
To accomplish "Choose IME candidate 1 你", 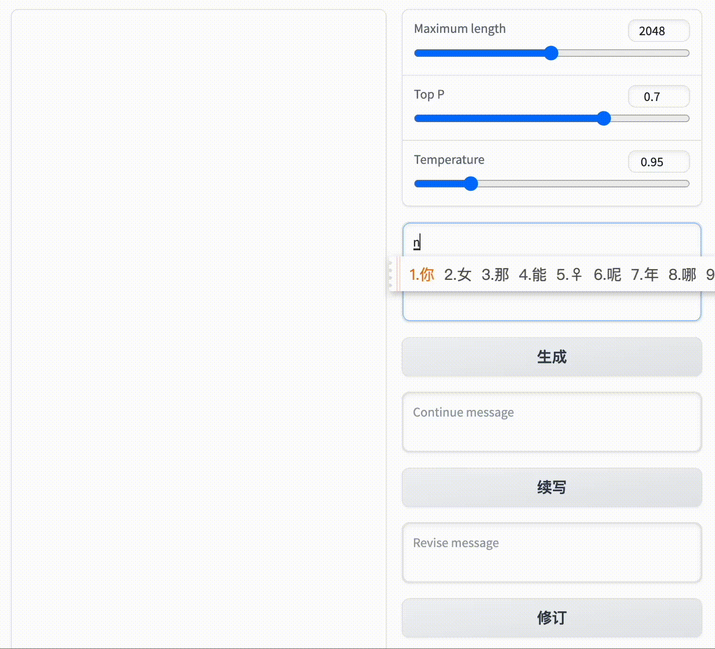I will pyautogui.click(x=422, y=274).
